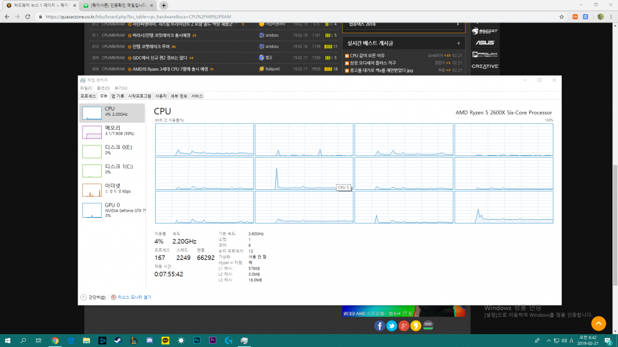
Task: Open Chrome's three-dot menu
Action: (611, 16)
